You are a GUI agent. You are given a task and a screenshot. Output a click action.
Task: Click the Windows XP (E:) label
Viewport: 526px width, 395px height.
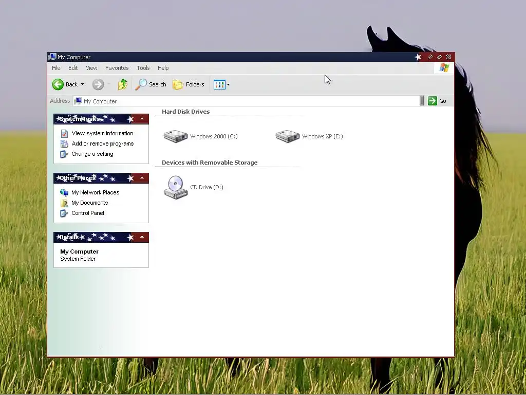pyautogui.click(x=323, y=136)
